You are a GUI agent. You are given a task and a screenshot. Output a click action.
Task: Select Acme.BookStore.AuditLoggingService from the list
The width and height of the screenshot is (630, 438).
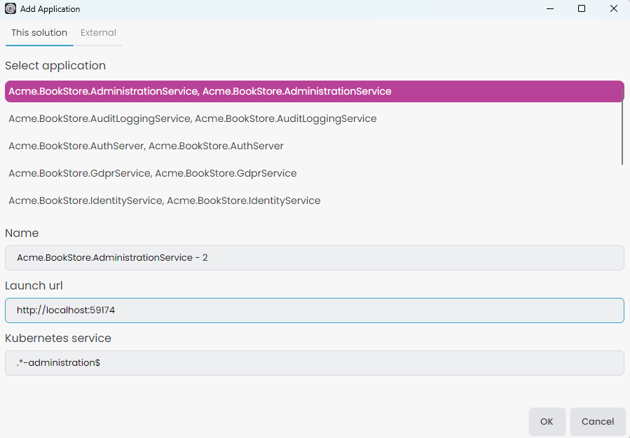(193, 118)
